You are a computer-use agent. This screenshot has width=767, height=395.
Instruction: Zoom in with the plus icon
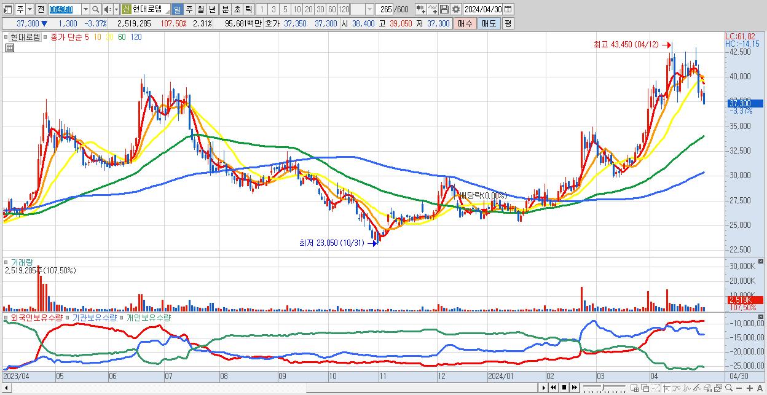point(750,388)
